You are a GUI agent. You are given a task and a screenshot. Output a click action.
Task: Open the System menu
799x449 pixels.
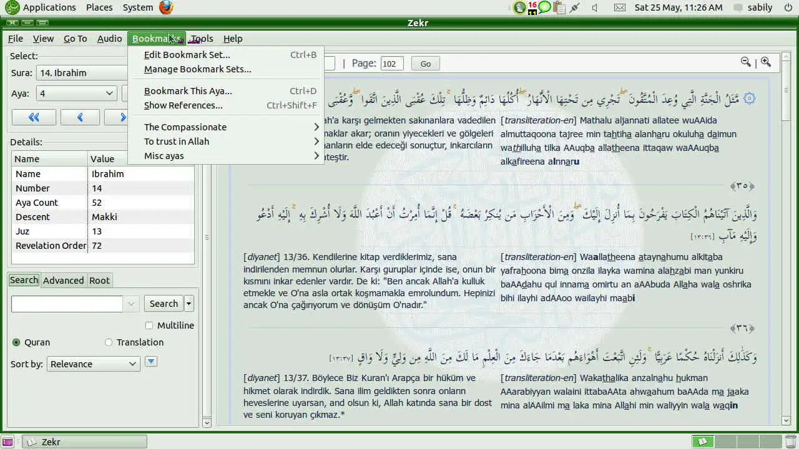pyautogui.click(x=138, y=7)
